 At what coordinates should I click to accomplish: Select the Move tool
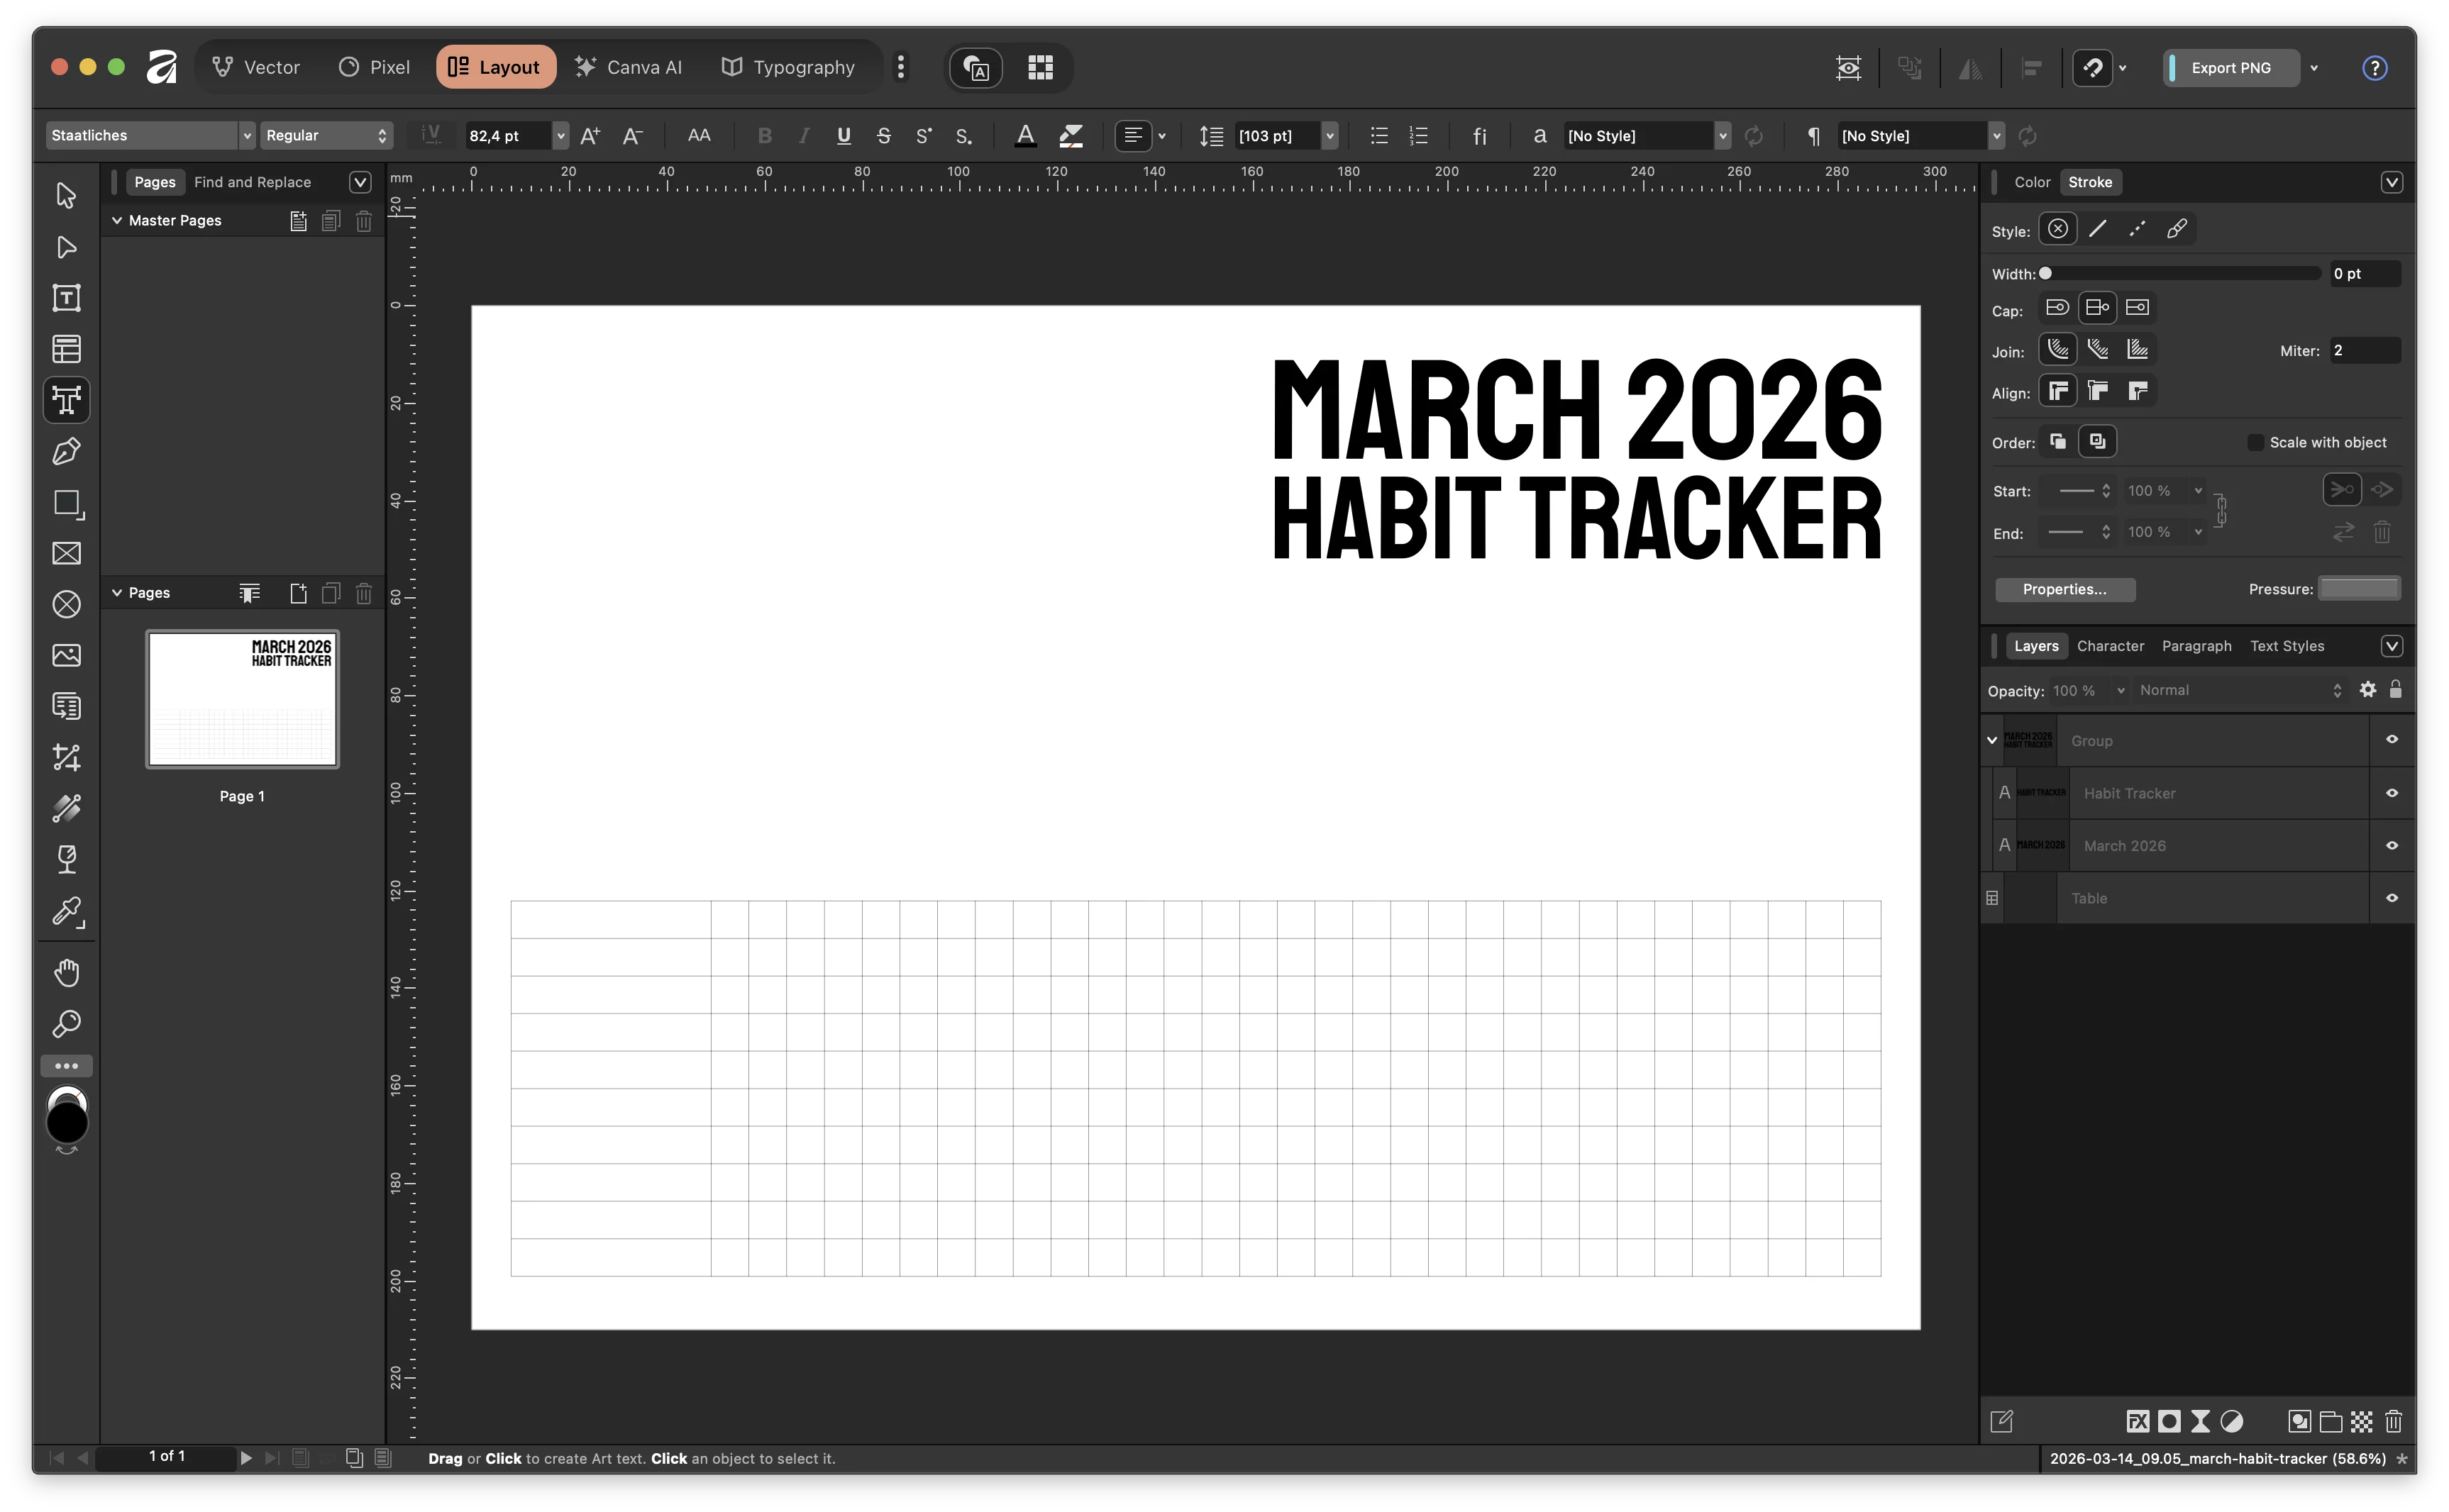click(x=66, y=196)
